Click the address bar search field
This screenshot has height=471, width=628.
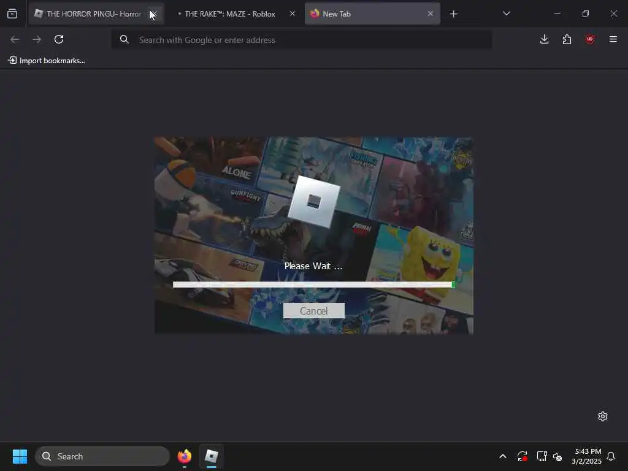[302, 40]
